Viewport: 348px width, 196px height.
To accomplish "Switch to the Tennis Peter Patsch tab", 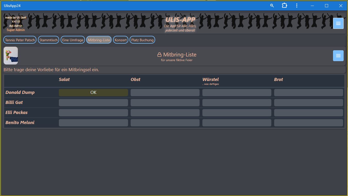I will (20, 40).
